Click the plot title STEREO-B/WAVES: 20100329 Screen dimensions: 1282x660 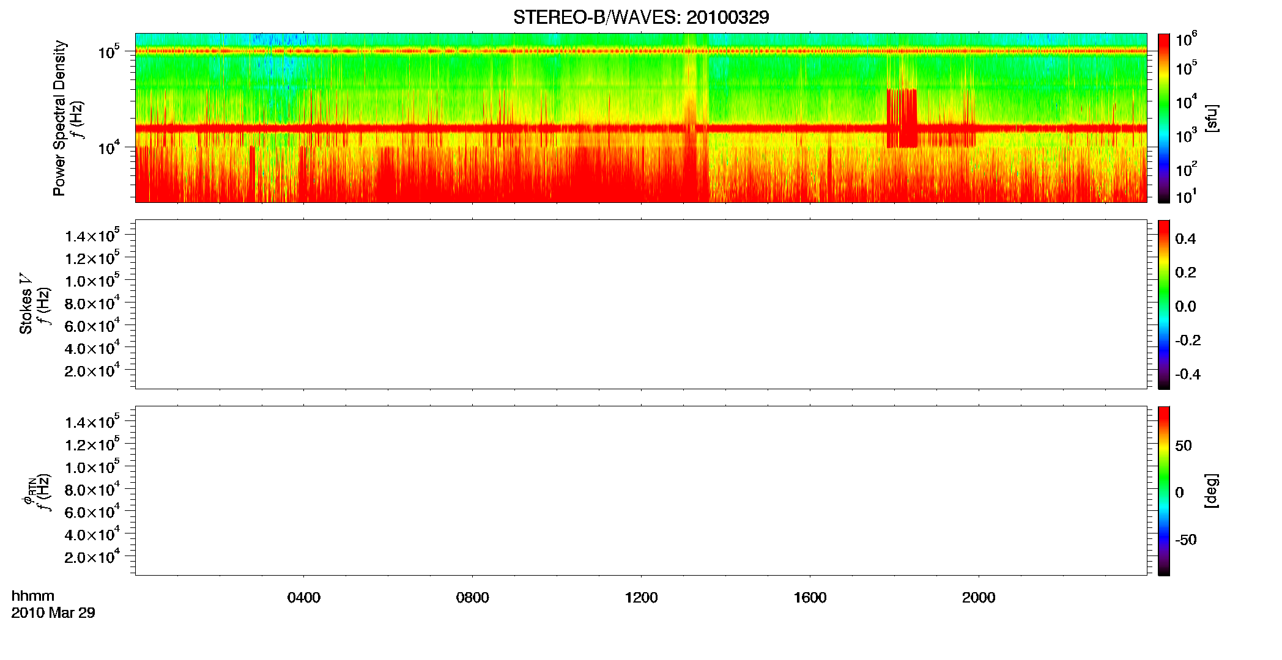641,17
